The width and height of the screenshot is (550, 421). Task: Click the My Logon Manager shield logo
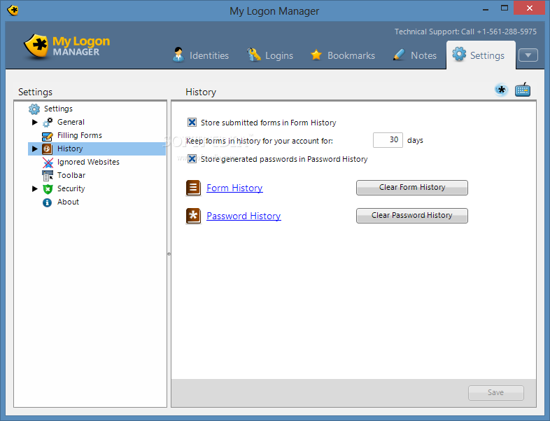(x=36, y=46)
